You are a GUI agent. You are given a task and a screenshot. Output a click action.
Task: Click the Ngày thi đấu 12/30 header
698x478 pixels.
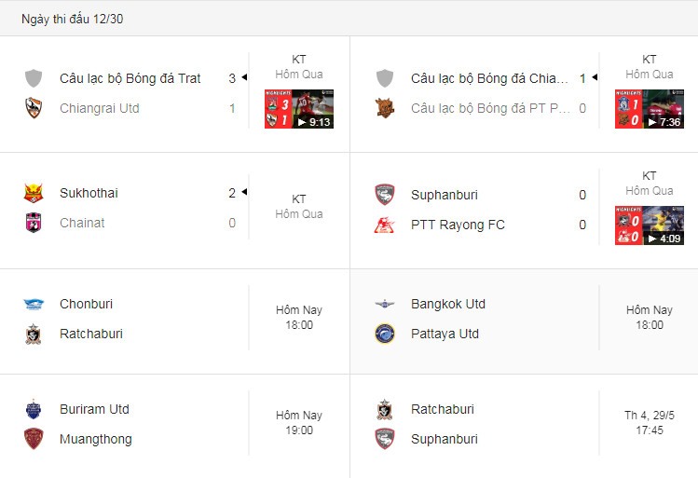pyautogui.click(x=72, y=19)
